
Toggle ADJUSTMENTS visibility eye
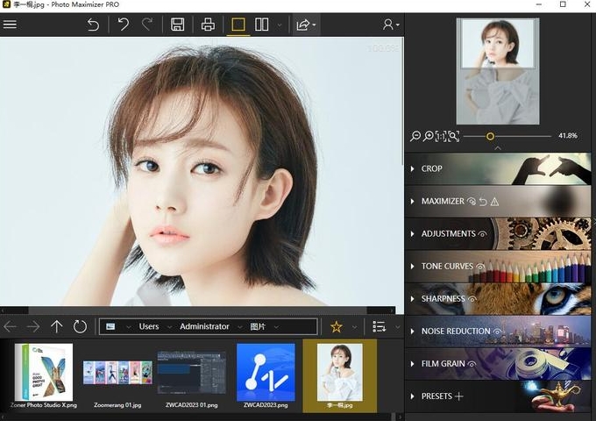pyautogui.click(x=482, y=234)
